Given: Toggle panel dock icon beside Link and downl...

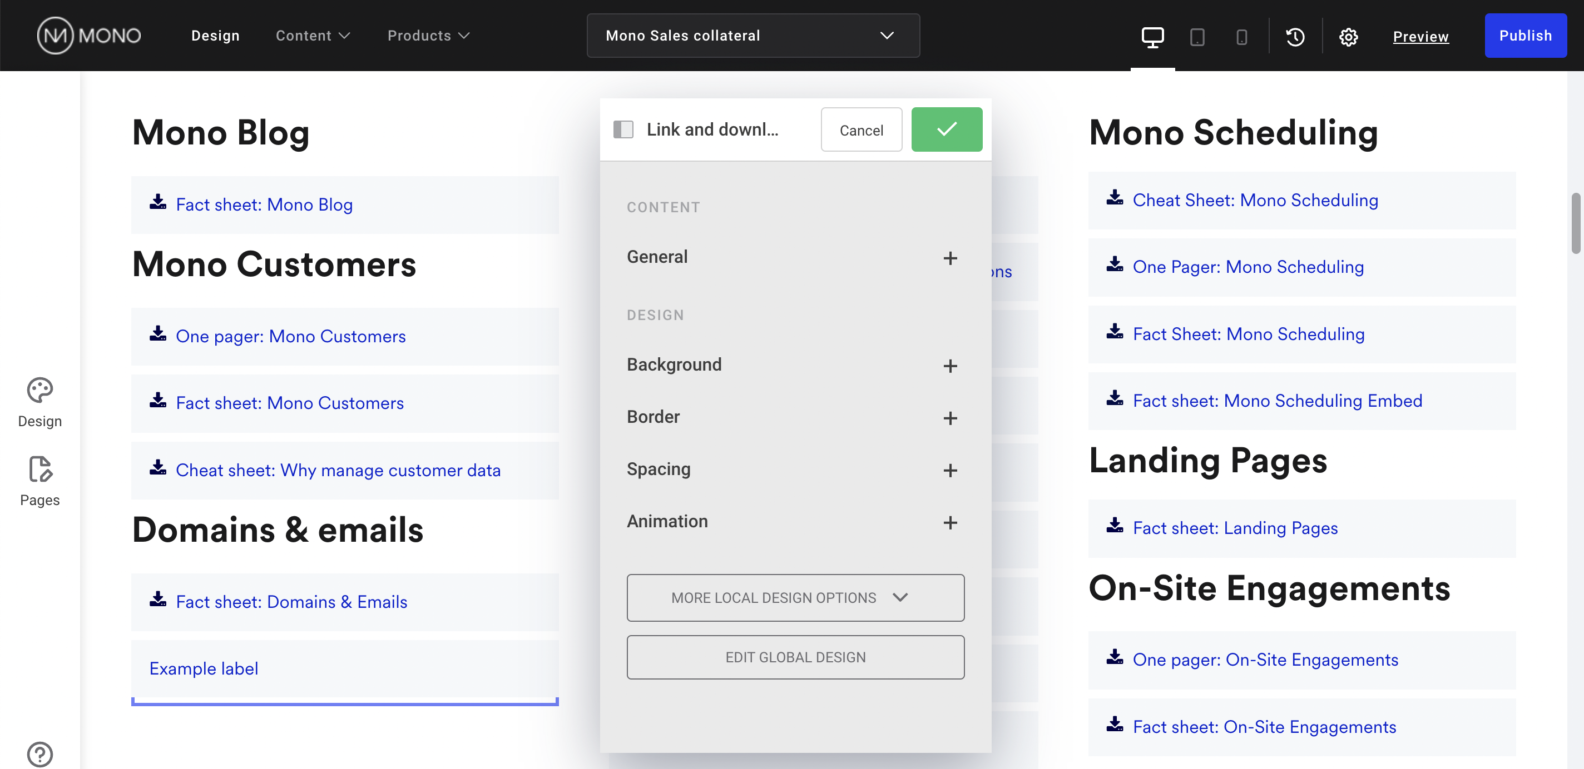Looking at the screenshot, I should (x=623, y=129).
